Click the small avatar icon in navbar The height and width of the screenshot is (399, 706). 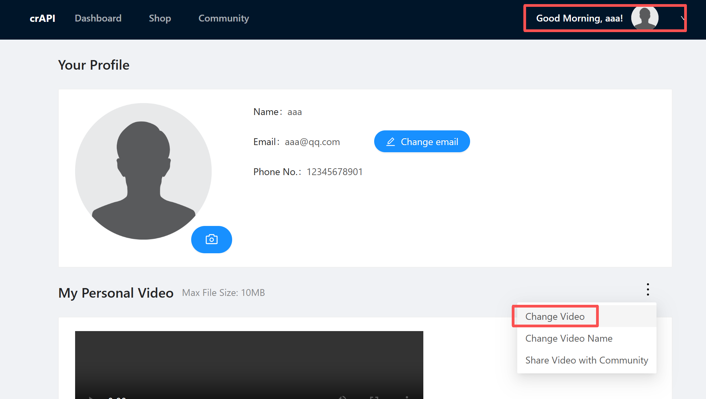point(645,18)
